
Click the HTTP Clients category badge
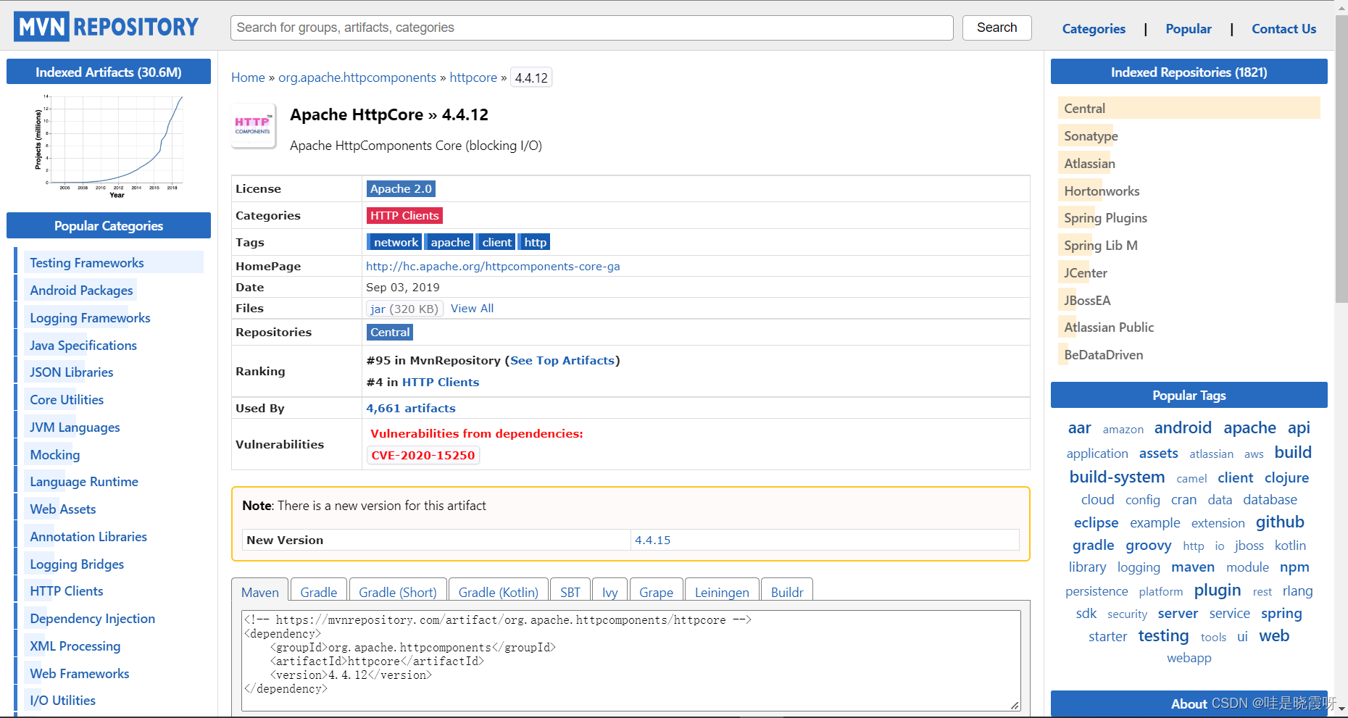click(x=404, y=215)
